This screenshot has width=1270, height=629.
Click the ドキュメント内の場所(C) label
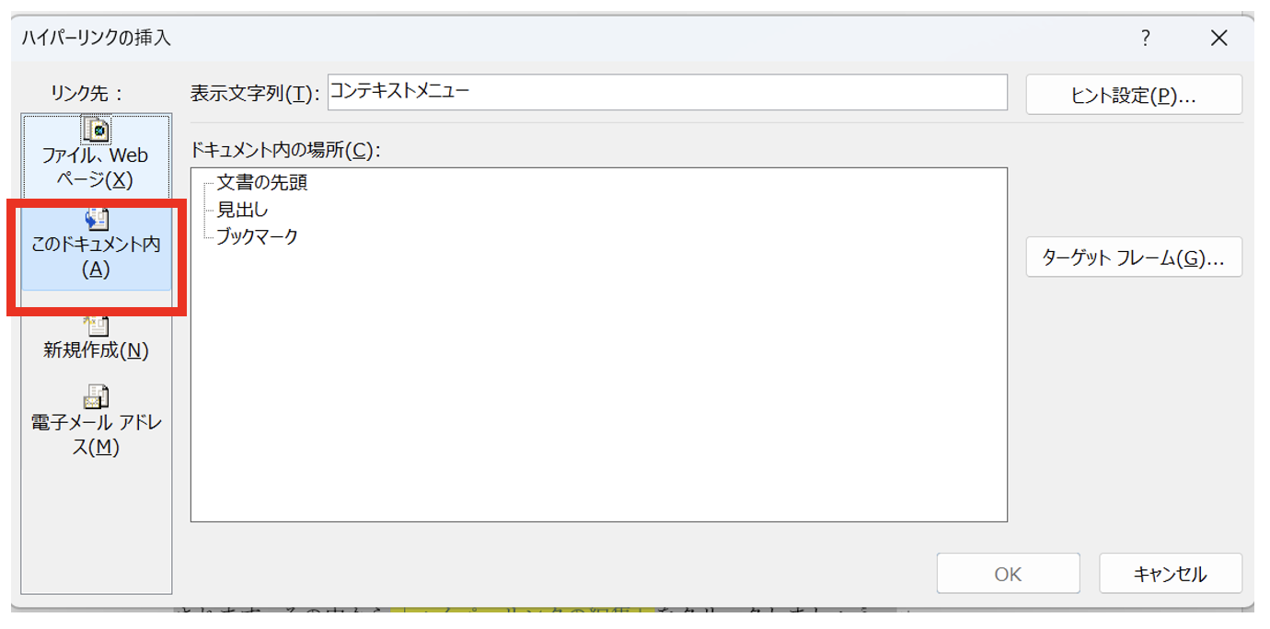point(284,150)
